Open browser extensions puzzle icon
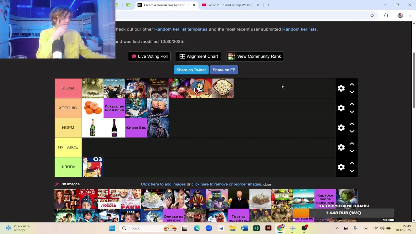 (x=386, y=15)
